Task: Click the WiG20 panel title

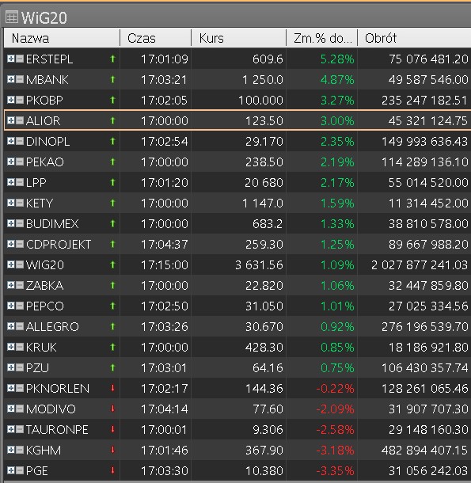Action: click(x=44, y=17)
